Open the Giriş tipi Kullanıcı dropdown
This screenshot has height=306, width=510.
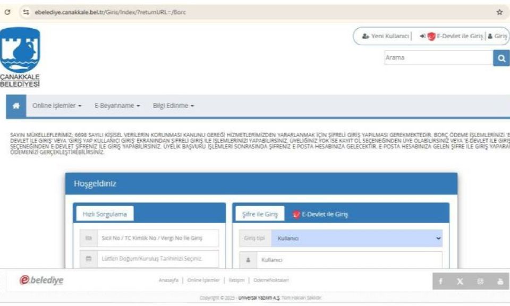(x=356, y=239)
